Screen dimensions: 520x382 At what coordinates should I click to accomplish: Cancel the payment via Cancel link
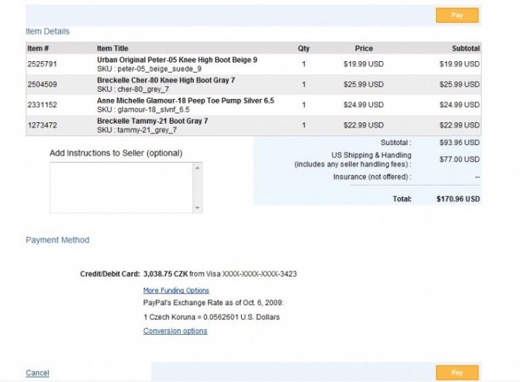[x=37, y=373]
